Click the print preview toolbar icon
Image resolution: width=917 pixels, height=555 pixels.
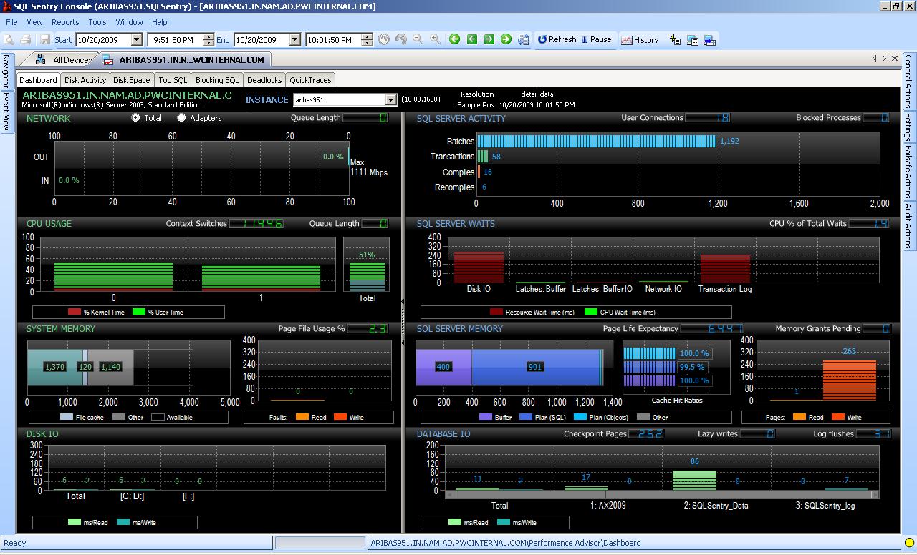pos(9,40)
